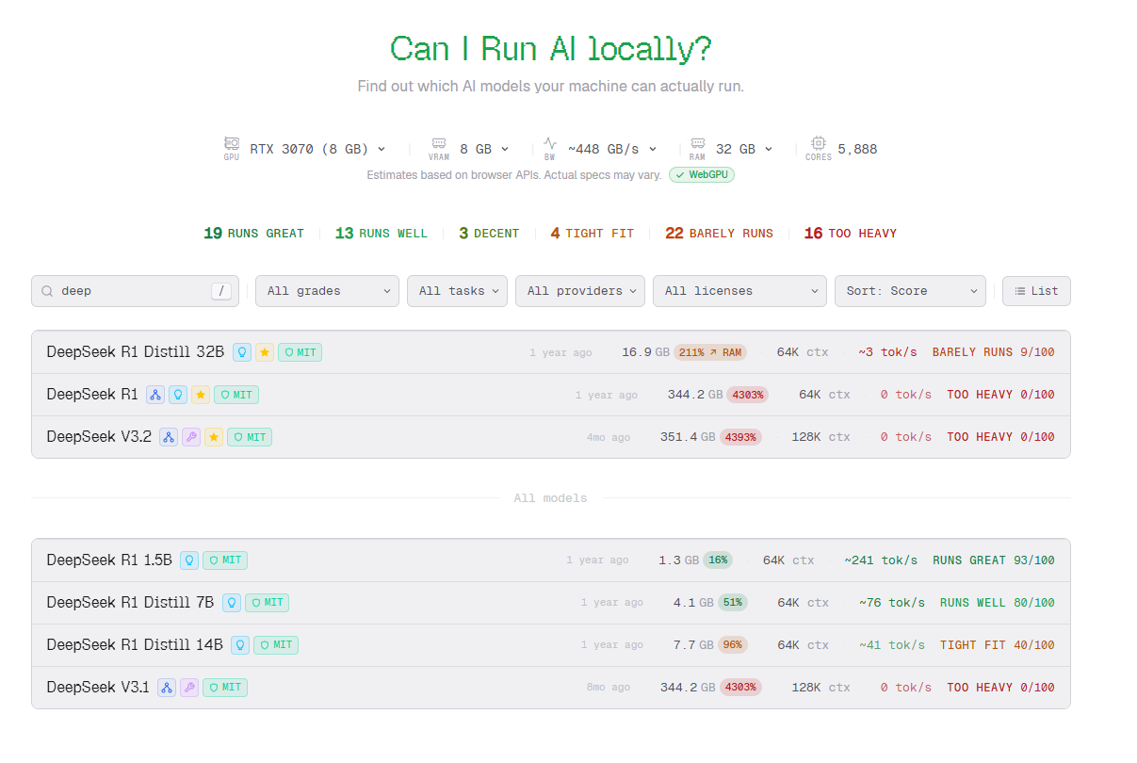Click the lightbulb reasoning icon on DeepSeek R1 1.5B
This screenshot has height=763, width=1137.
click(x=189, y=560)
